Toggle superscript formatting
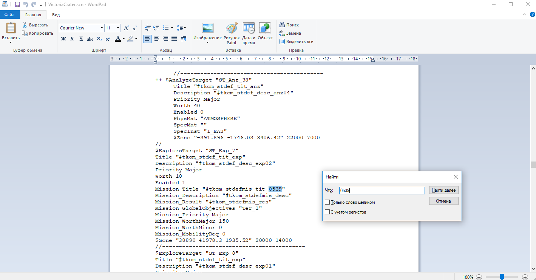536x280 pixels. click(108, 38)
